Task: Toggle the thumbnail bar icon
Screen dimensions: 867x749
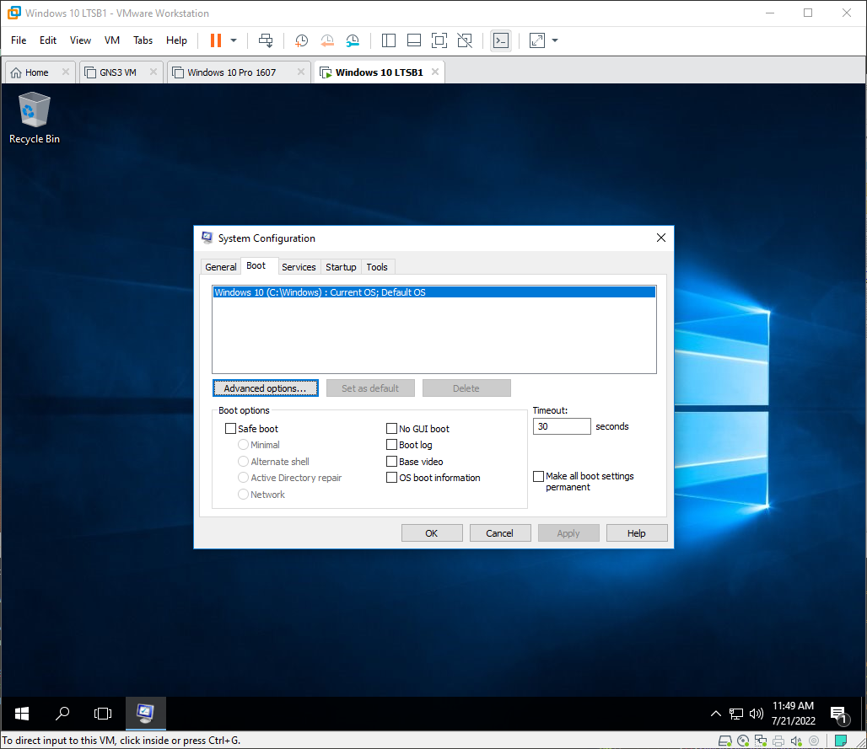Action: pyautogui.click(x=413, y=40)
